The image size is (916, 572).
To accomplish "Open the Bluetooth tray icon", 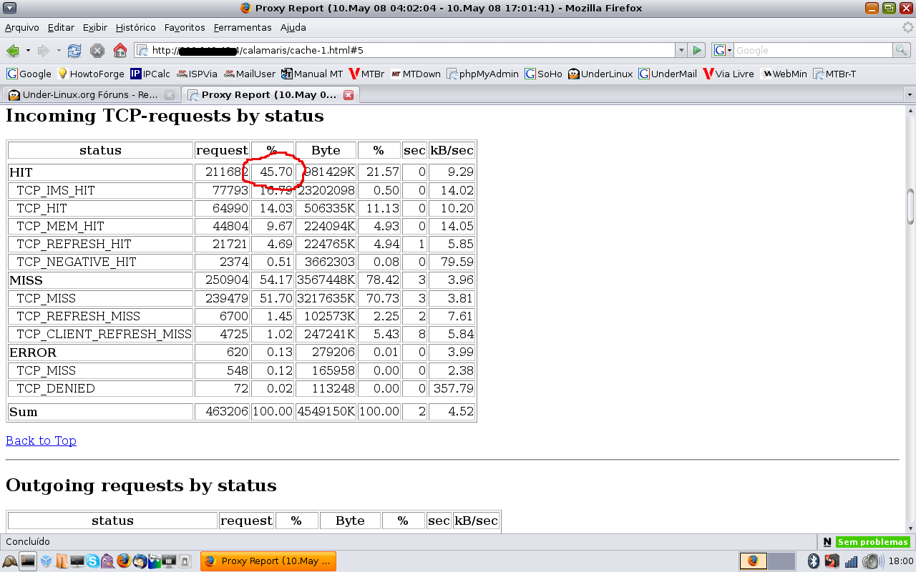I will pos(813,561).
